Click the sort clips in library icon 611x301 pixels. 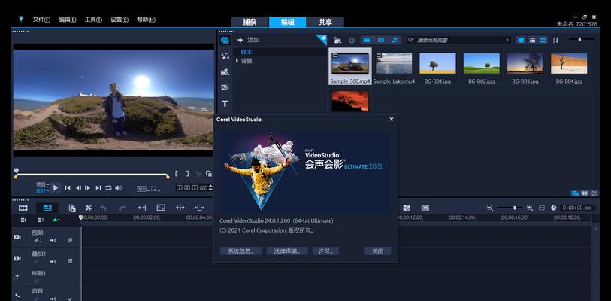pyautogui.click(x=555, y=40)
